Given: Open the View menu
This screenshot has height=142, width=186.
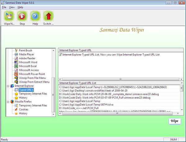Looking at the screenshot, I should click(x=12, y=7).
